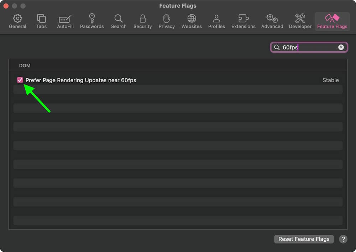Disable Prefer Page Rendering Updates near 60fps
Screen dimensions: 356x252
[x=20, y=80]
